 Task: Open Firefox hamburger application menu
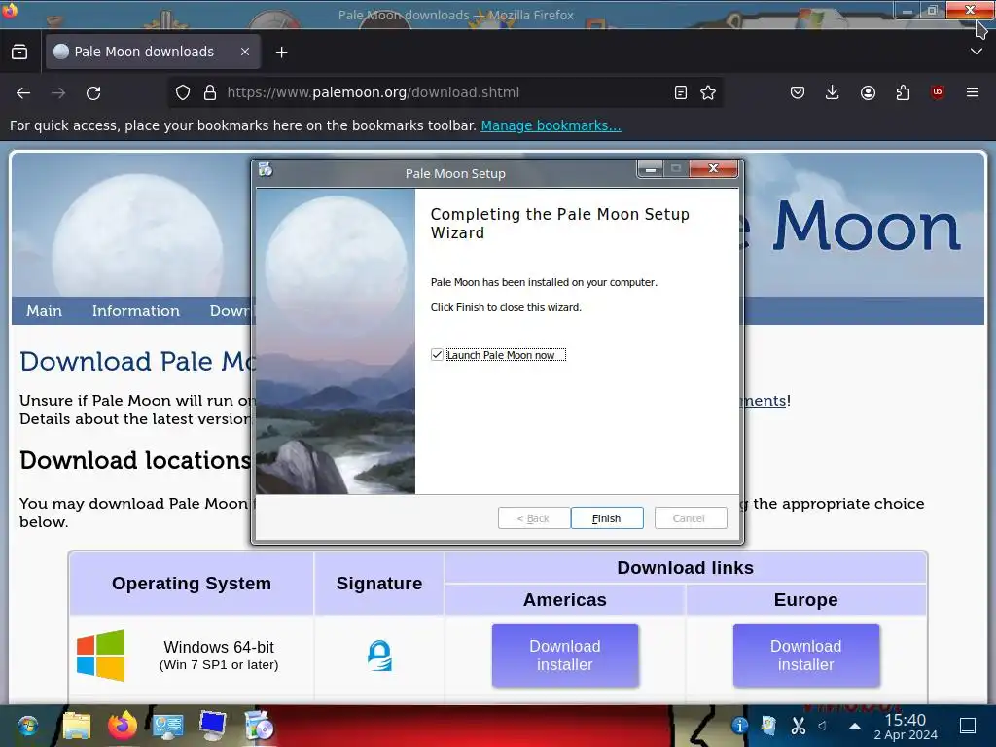point(973,92)
